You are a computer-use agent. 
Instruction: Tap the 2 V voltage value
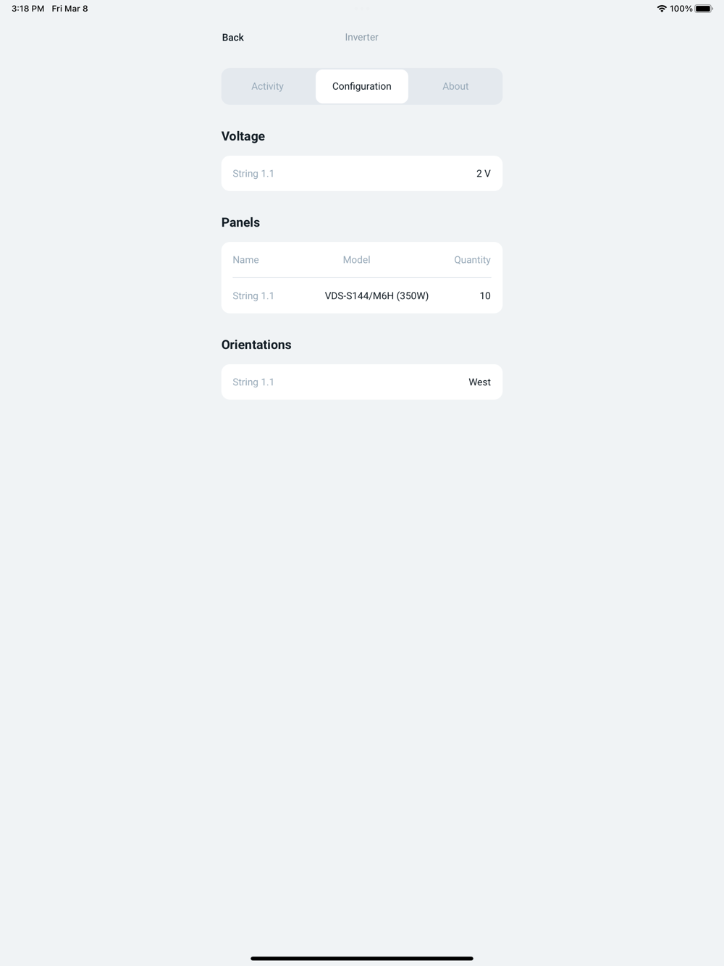click(484, 174)
